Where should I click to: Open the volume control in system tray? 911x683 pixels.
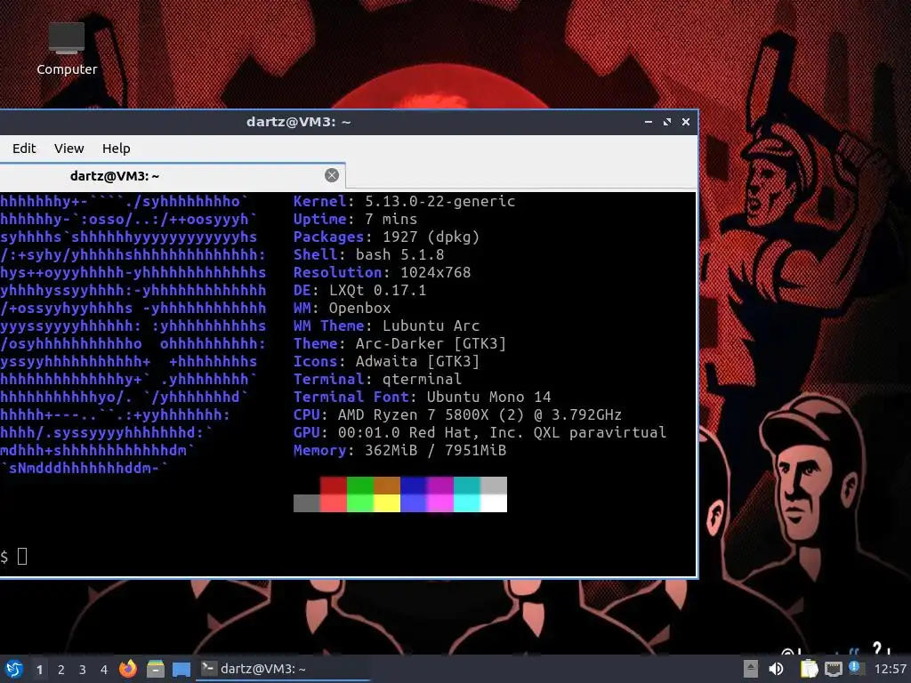pos(776,669)
